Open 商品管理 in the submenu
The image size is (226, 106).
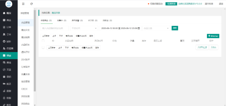coord(26,23)
